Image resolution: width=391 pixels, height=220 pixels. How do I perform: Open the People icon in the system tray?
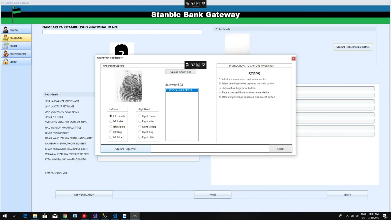340,216
